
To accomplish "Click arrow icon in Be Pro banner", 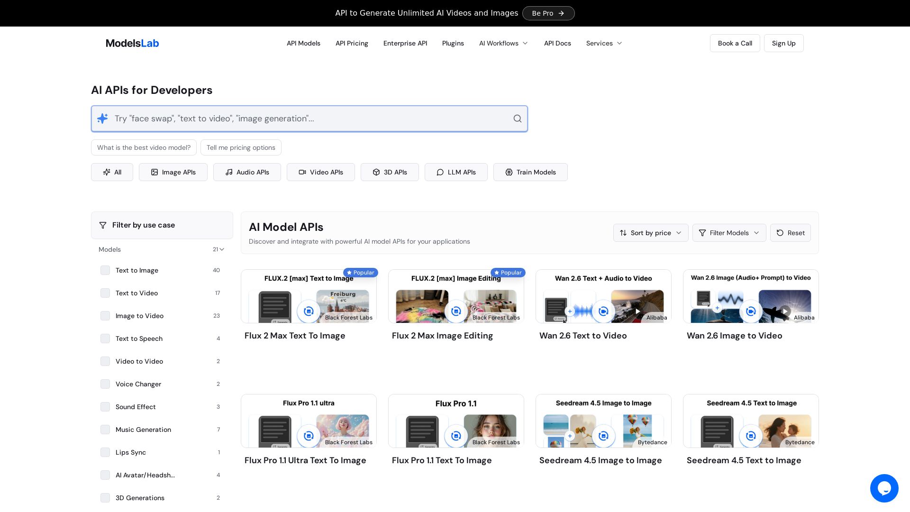I will [561, 13].
